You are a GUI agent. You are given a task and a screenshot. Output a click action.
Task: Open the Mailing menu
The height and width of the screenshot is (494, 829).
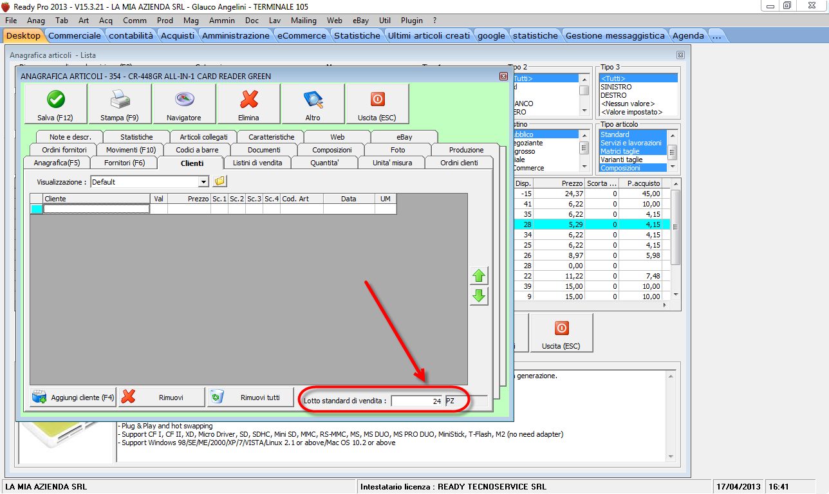(x=304, y=21)
